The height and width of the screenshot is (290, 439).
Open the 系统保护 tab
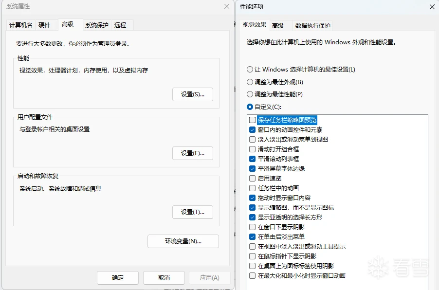pos(97,25)
